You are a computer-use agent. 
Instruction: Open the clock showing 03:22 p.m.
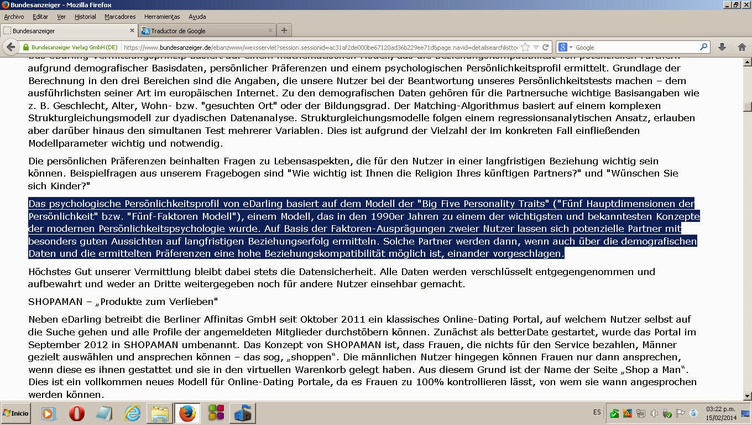[x=720, y=413]
